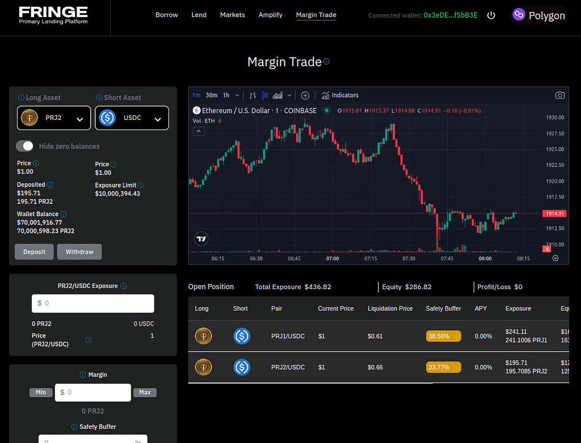
Task: Click the chart snapshot camera icon
Action: [560, 95]
